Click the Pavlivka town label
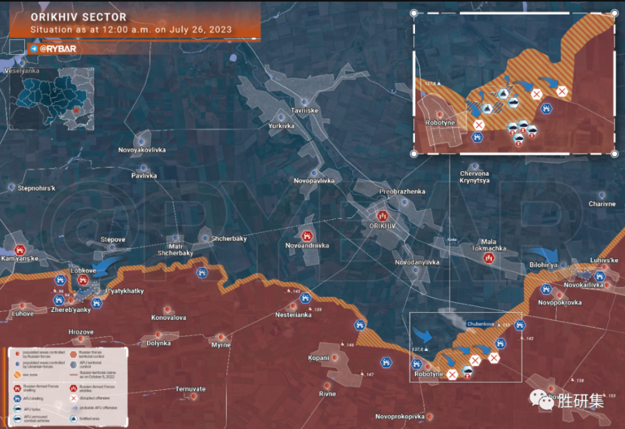Screen dimensions: 625x429 point(144,175)
